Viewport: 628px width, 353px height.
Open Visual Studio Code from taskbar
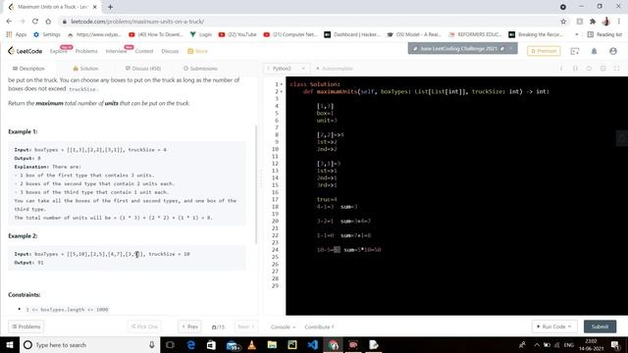pos(312,344)
